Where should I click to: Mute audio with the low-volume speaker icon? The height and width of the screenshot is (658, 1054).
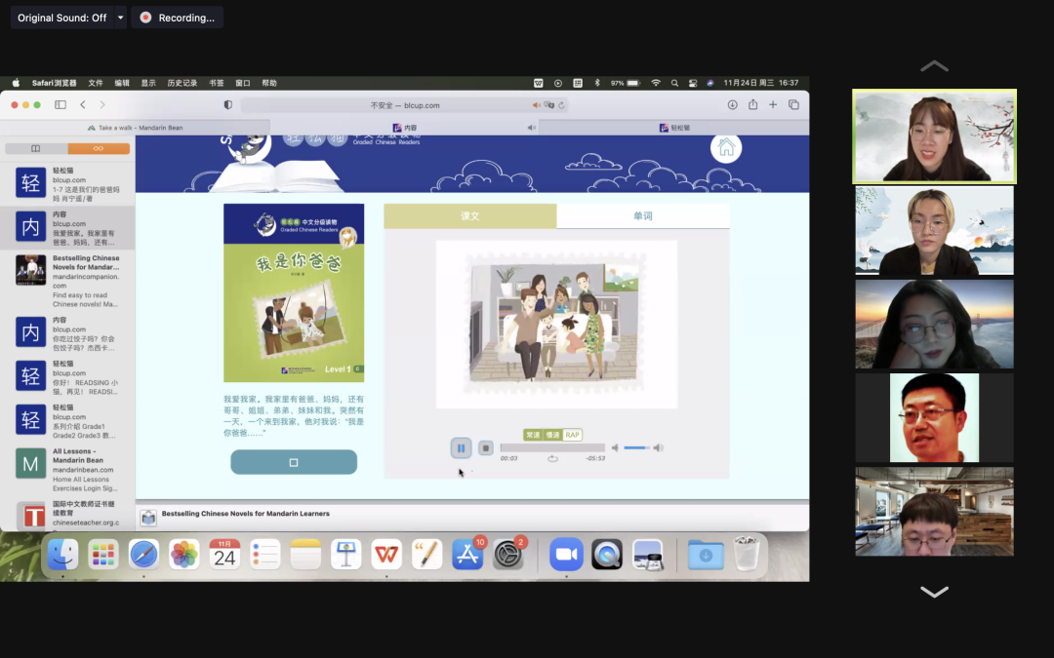615,447
